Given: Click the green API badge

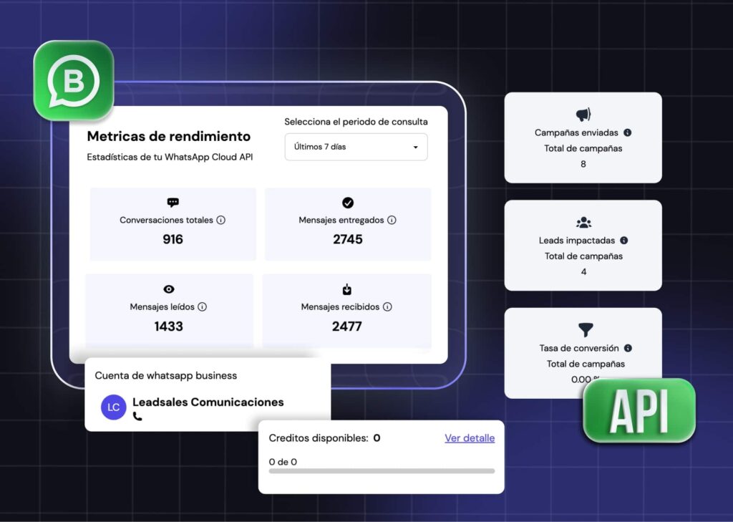Looking at the screenshot, I should 639,410.
